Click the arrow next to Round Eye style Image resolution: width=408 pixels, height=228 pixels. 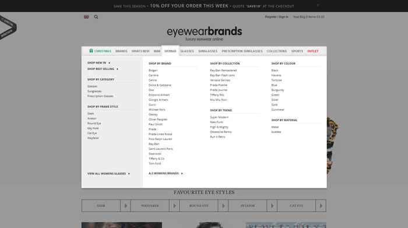tap(223, 206)
